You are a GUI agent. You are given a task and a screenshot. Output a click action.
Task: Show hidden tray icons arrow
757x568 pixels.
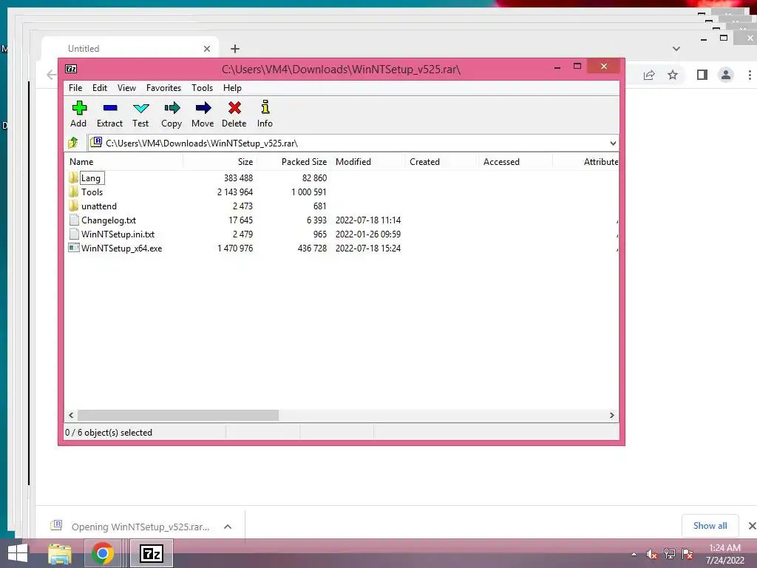coord(634,555)
